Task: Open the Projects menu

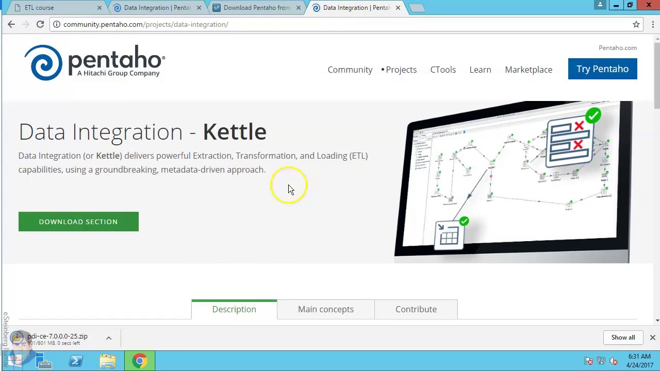Action: [401, 70]
